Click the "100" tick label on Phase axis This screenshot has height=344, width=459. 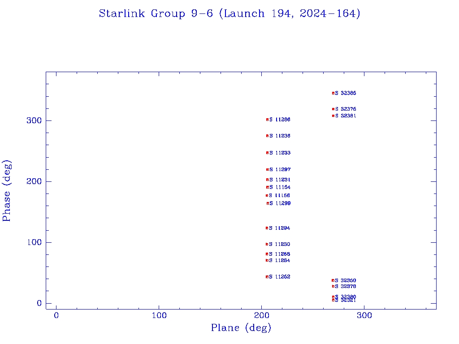pyautogui.click(x=34, y=242)
